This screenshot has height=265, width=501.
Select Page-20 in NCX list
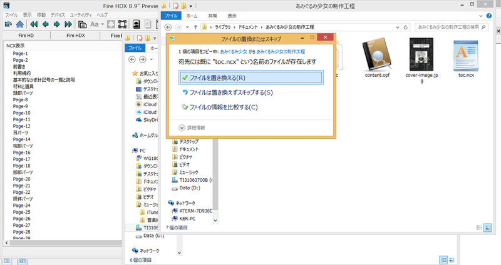tap(21, 179)
